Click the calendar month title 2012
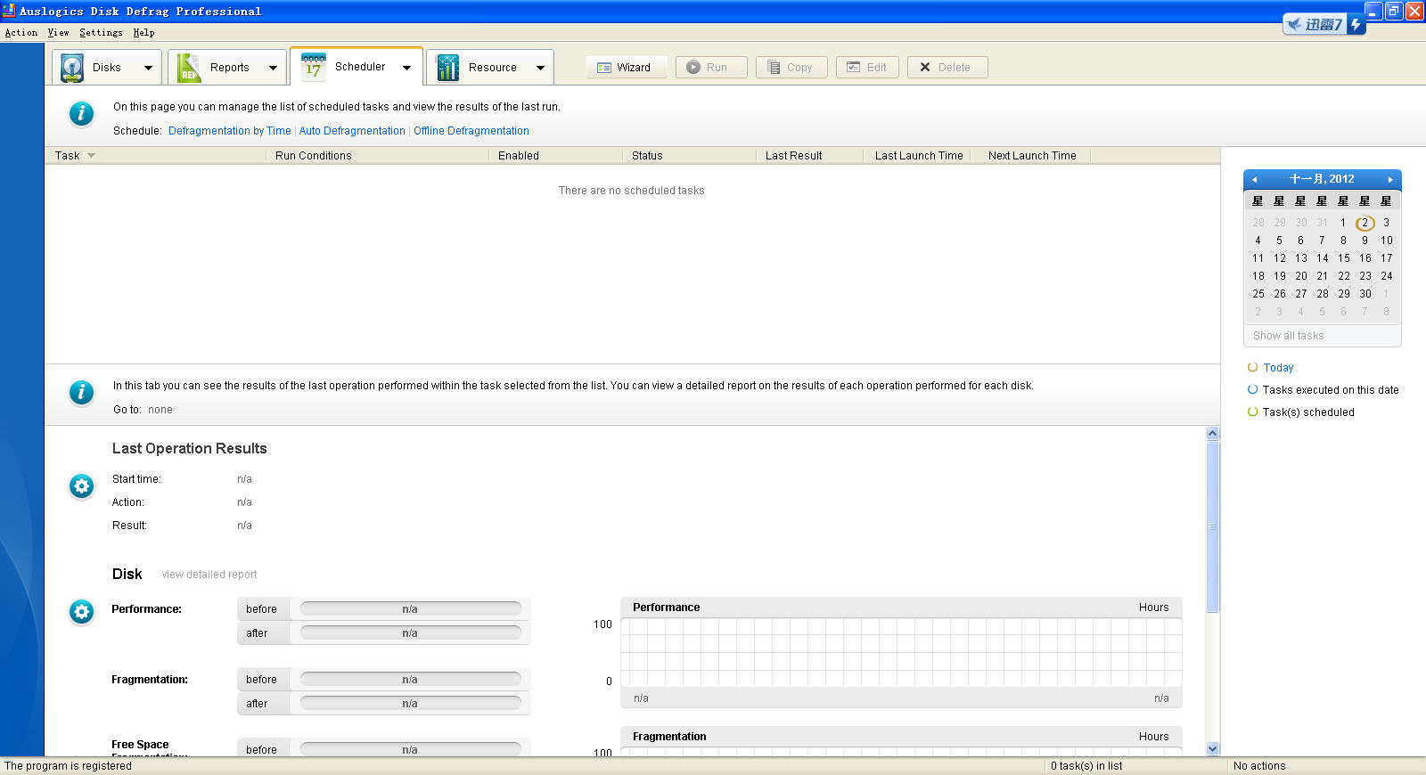 (1322, 179)
